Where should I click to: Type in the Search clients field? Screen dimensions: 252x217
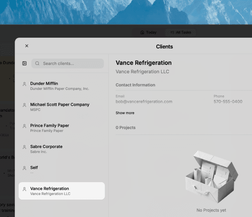pyautogui.click(x=71, y=63)
